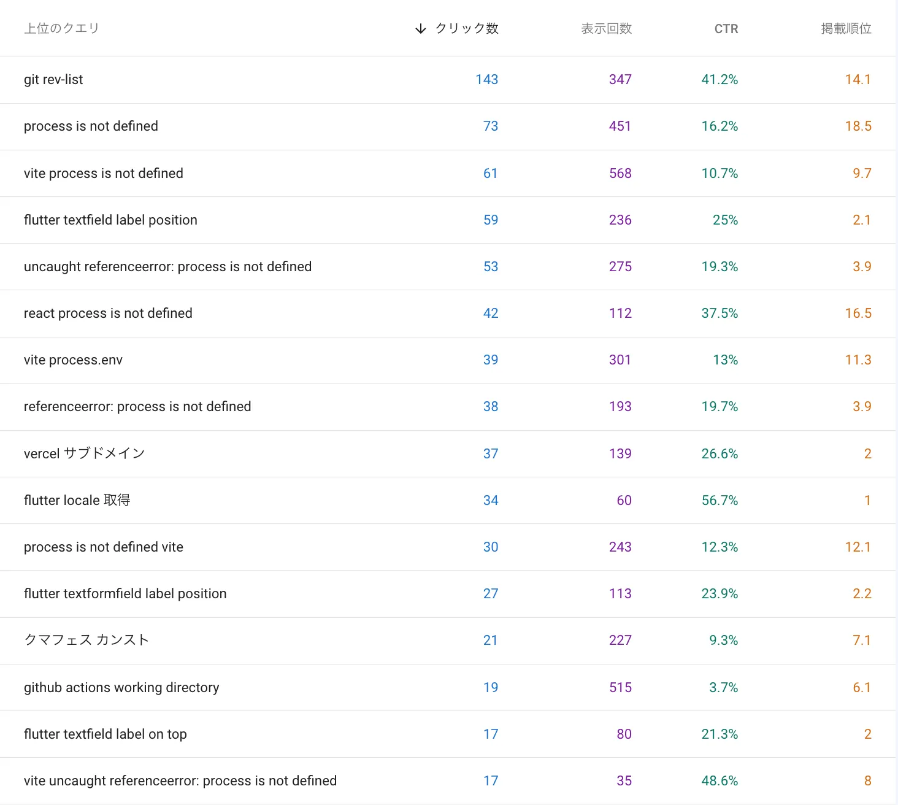The image size is (898, 805).
Task: Select the 'クマフェス カンスト' query
Action: point(86,640)
